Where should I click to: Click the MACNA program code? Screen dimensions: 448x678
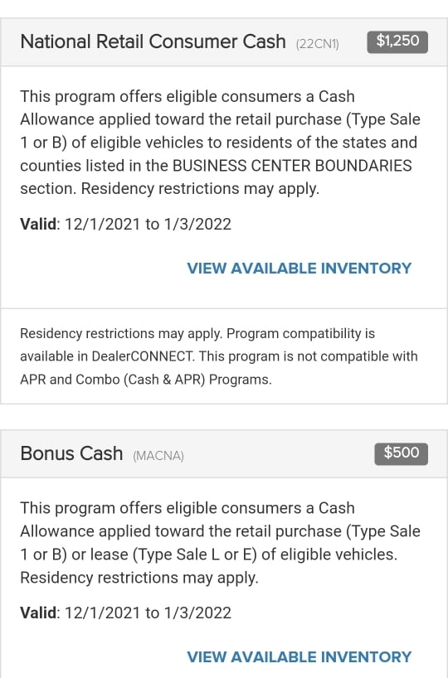pos(158,456)
